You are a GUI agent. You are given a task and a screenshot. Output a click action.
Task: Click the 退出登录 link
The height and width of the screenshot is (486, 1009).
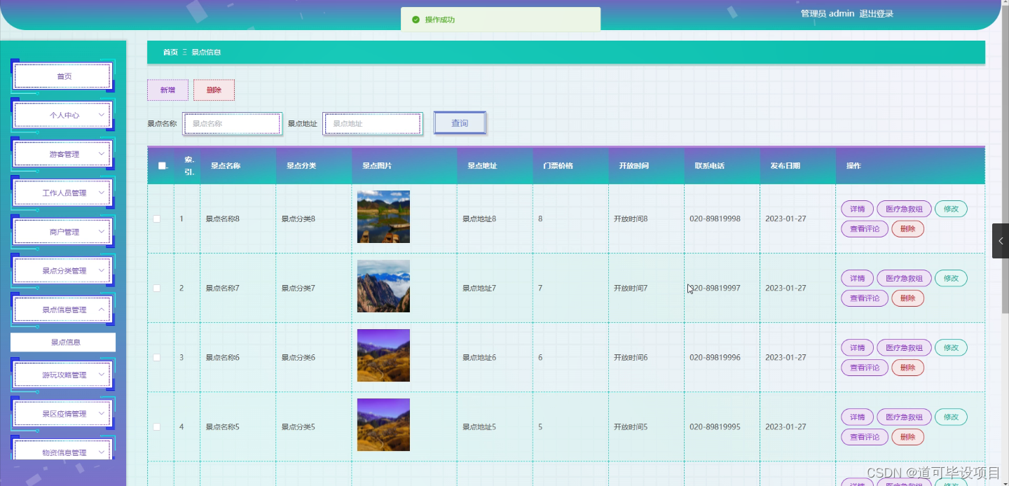[876, 13]
